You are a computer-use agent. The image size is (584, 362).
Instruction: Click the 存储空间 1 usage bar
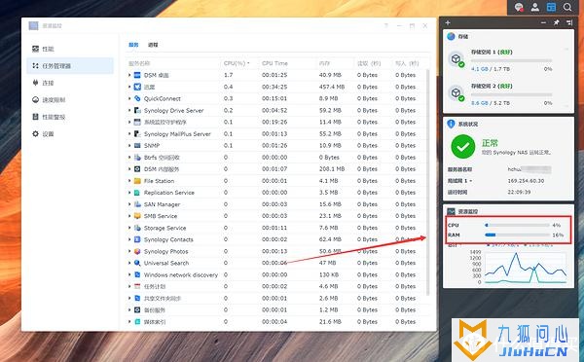click(x=511, y=60)
